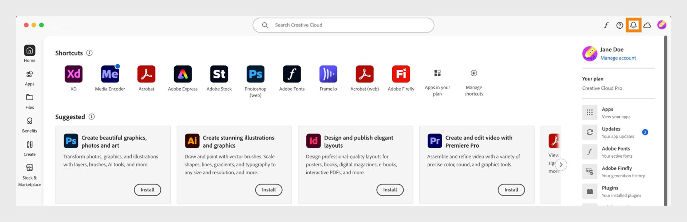
Task: Open Adobe Express shortcut
Action: tap(183, 74)
